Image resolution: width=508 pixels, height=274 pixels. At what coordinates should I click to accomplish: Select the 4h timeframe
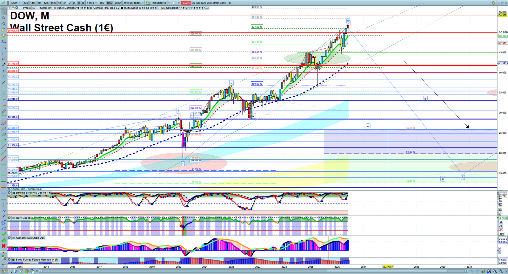pos(65,3)
